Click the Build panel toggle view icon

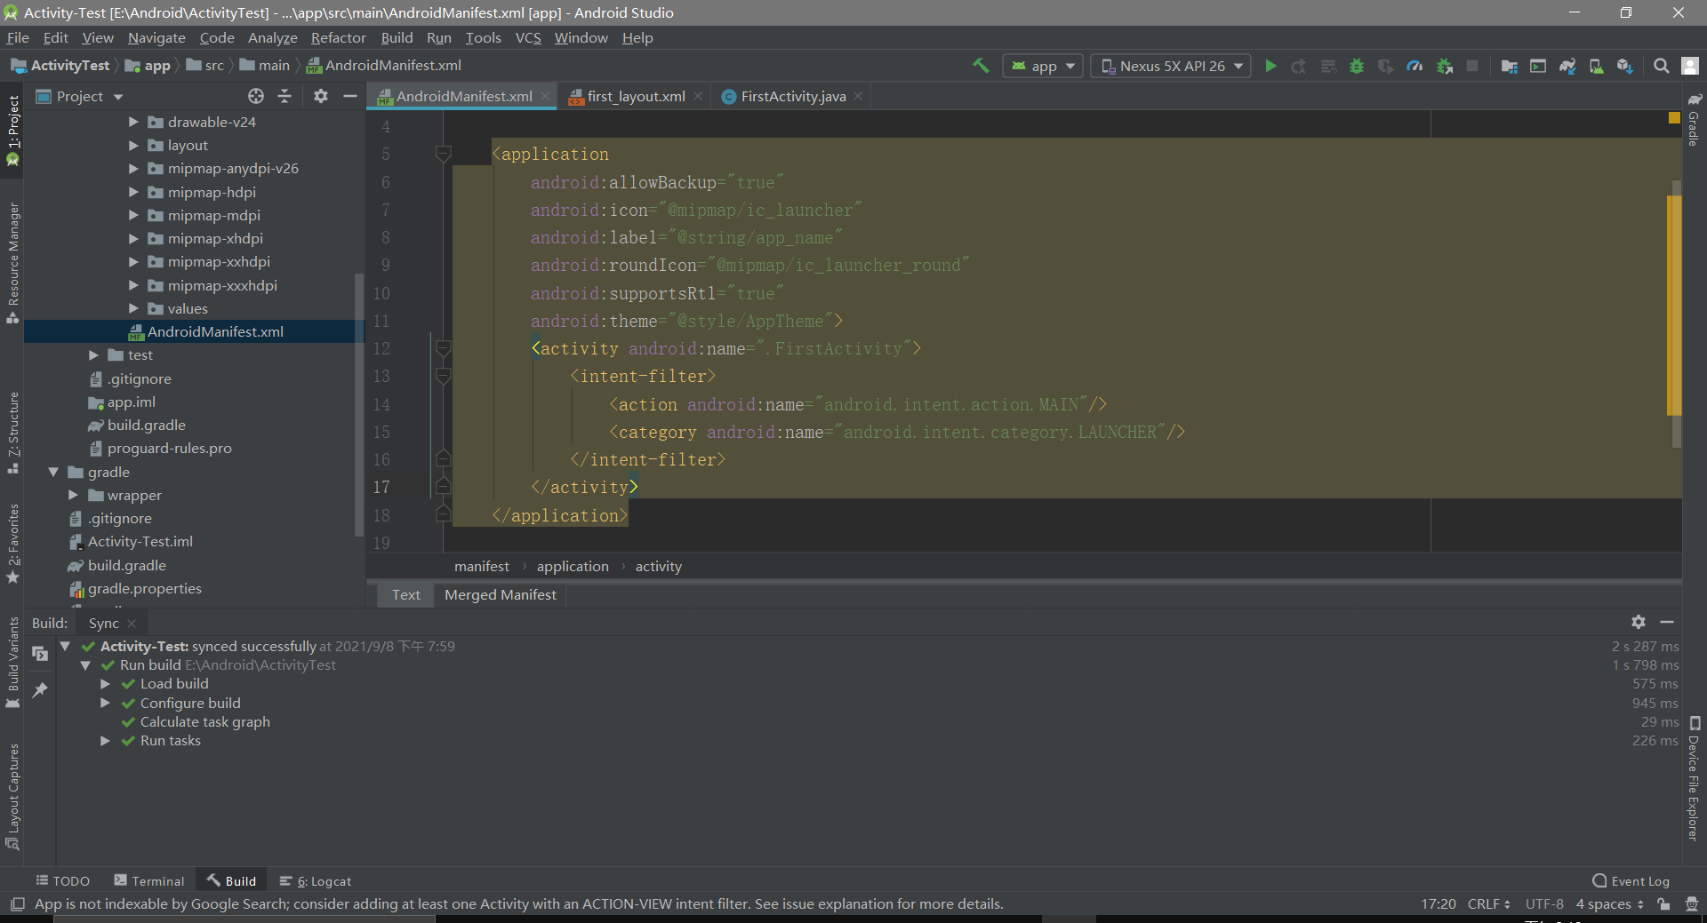pyautogui.click(x=40, y=654)
